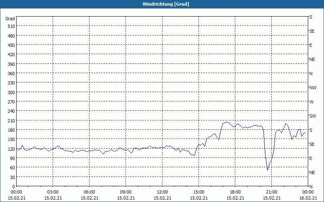Click the "W" compass label
The height and width of the screenshot is (202, 324).
pos(311,102)
